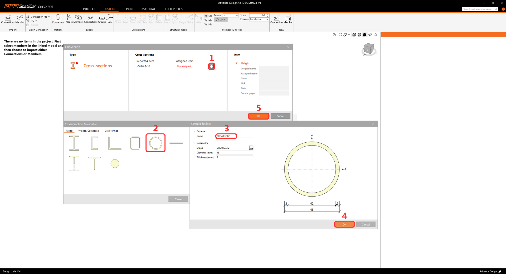Collapse the Origin section in Item panel

[237, 63]
